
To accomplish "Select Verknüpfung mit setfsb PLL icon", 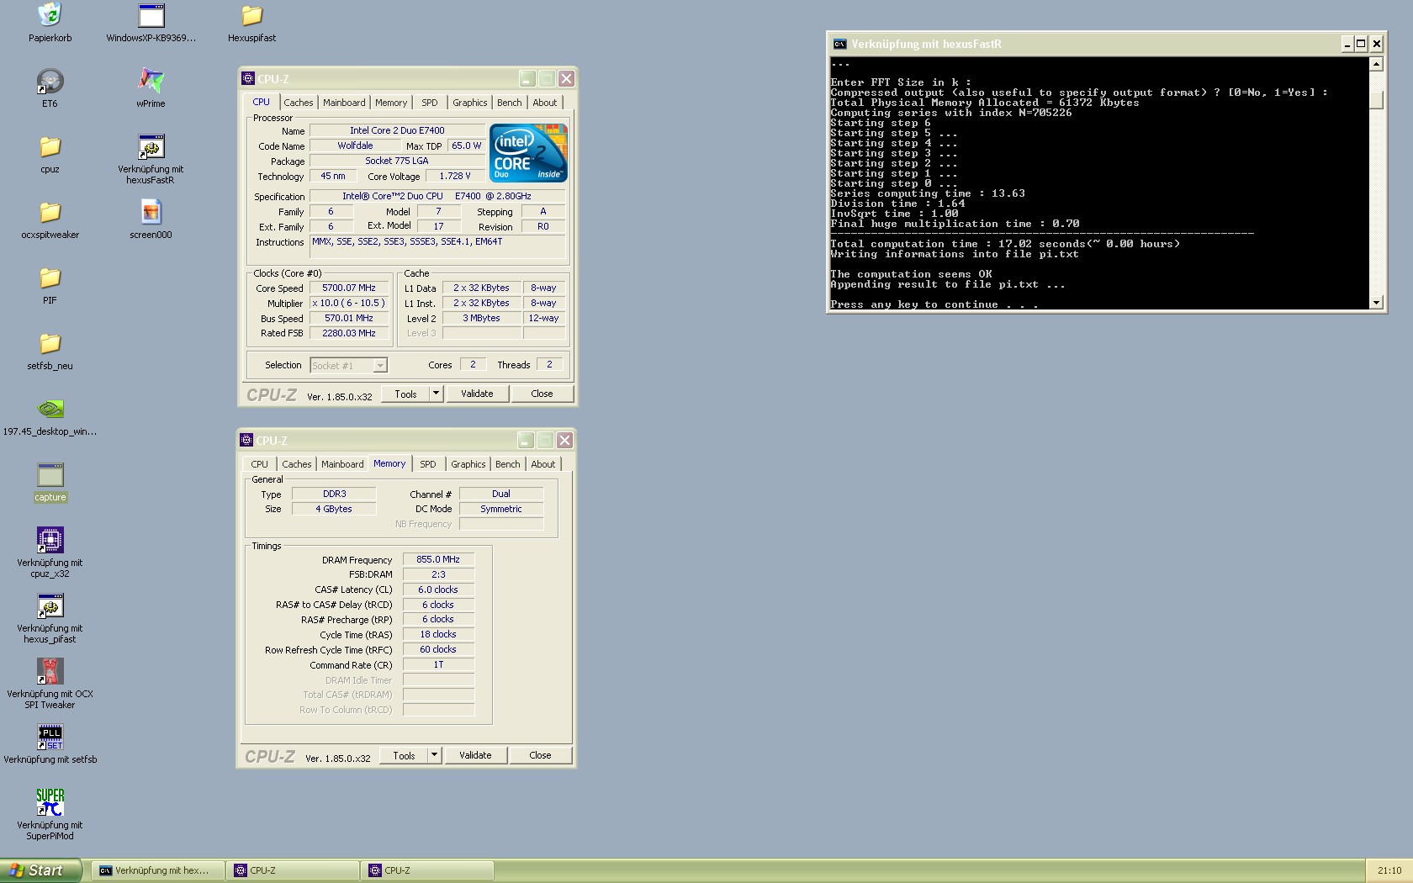I will coord(50,738).
